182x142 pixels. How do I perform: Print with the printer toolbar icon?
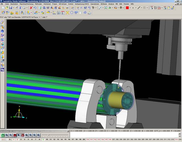(x=24, y=8)
